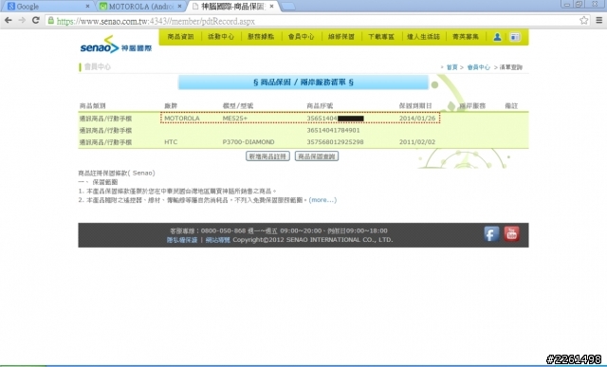Close the Google tab
607x367 pixels.
(87, 7)
